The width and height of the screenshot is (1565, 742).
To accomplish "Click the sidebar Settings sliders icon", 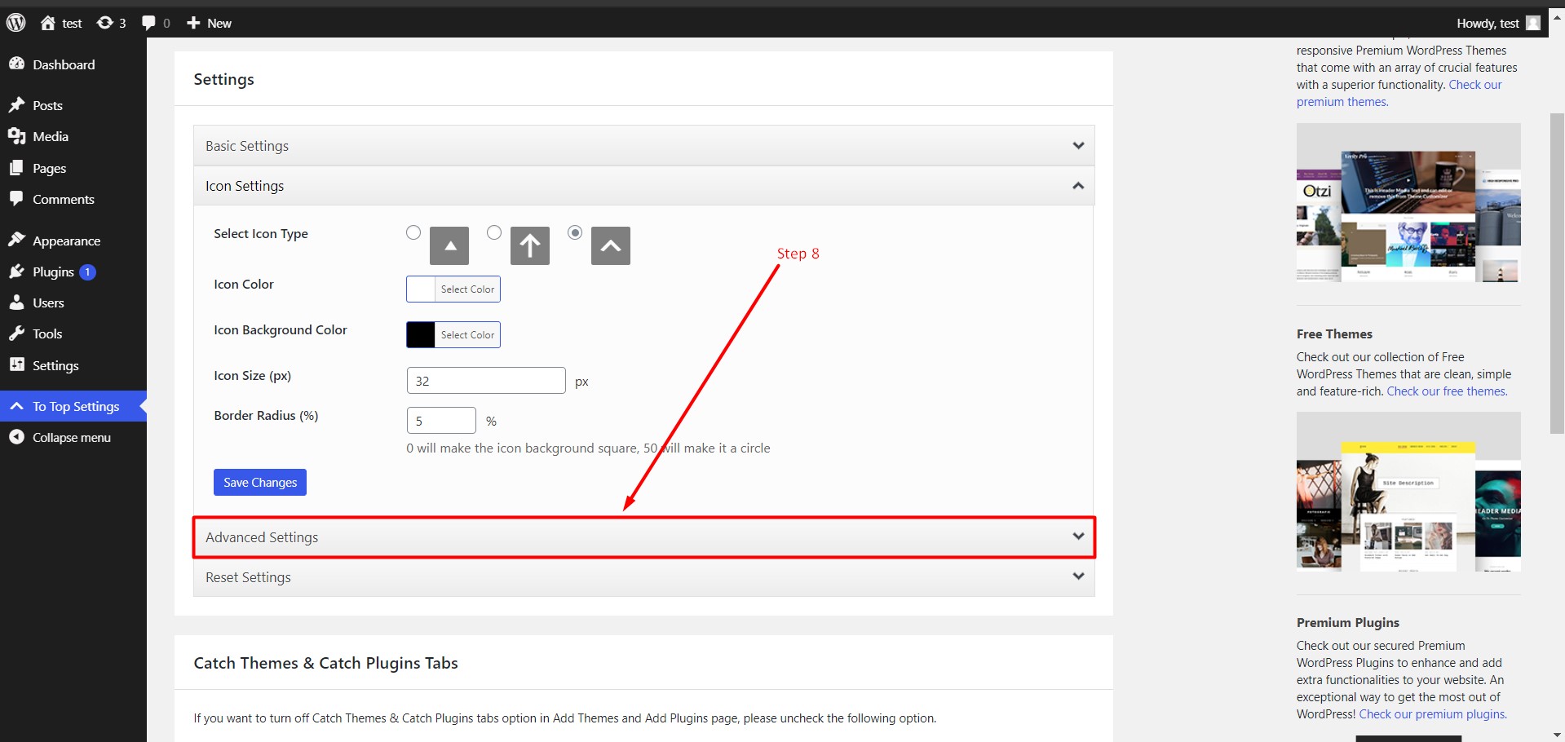I will pos(16,364).
